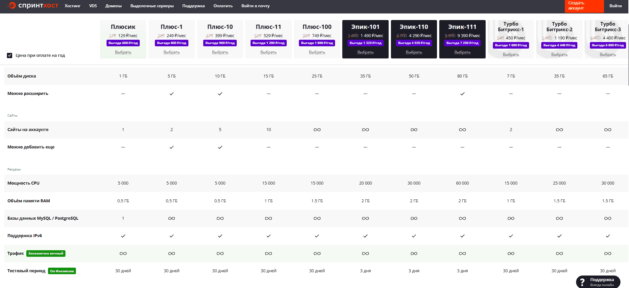Image resolution: width=629 pixels, height=288 pixels.
Task: Click the purple savings badge under Эпик-111
Action: tap(462, 43)
